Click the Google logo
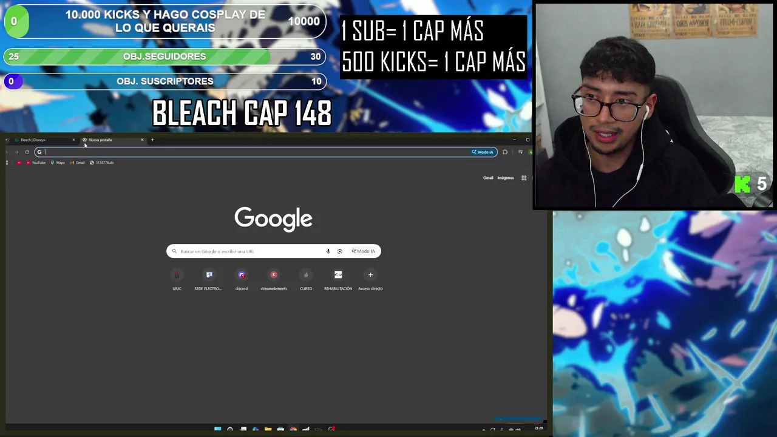The height and width of the screenshot is (437, 777). point(274,219)
